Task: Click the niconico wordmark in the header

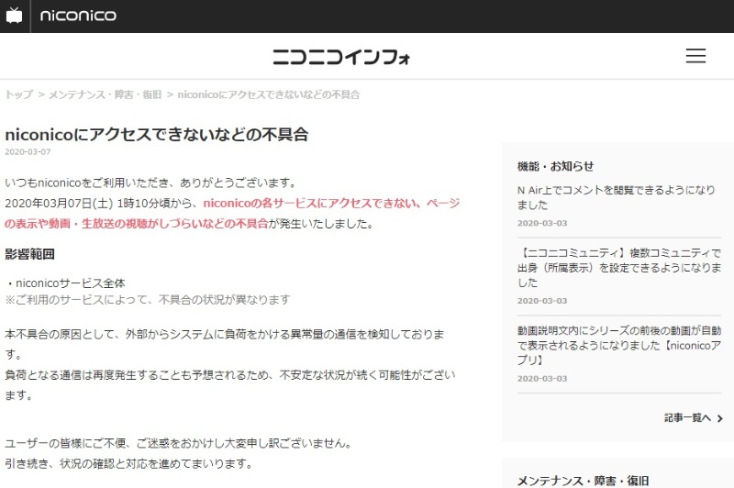Action: 78,16
